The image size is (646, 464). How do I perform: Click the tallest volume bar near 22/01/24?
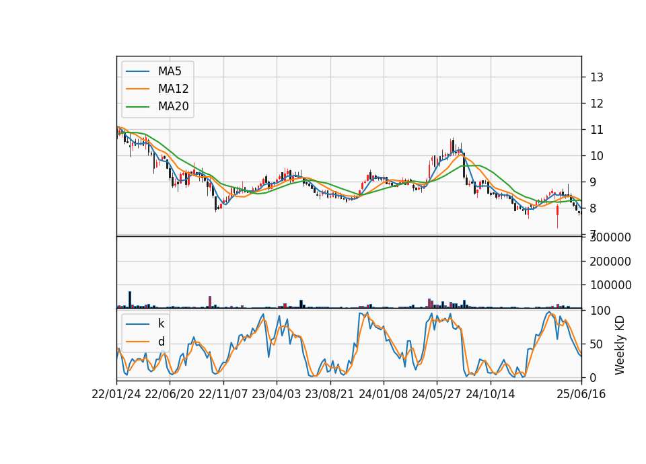pyautogui.click(x=130, y=300)
